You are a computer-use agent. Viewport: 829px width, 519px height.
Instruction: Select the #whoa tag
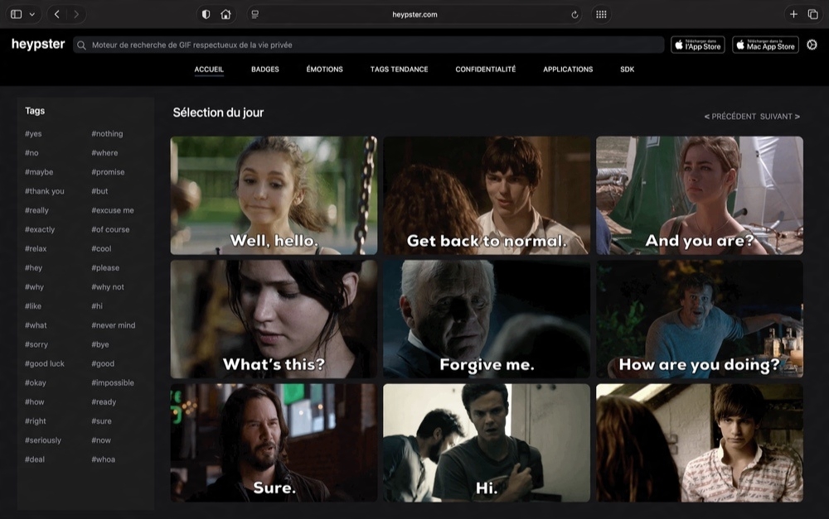(x=103, y=459)
